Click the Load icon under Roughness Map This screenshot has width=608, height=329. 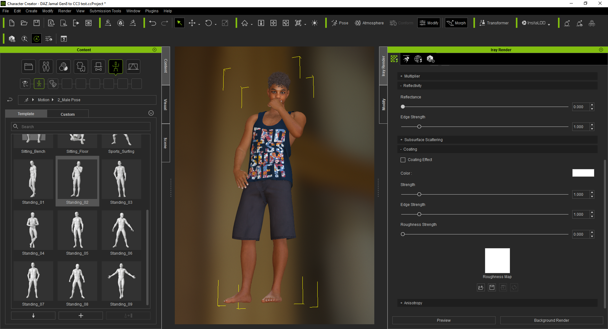pyautogui.click(x=481, y=288)
